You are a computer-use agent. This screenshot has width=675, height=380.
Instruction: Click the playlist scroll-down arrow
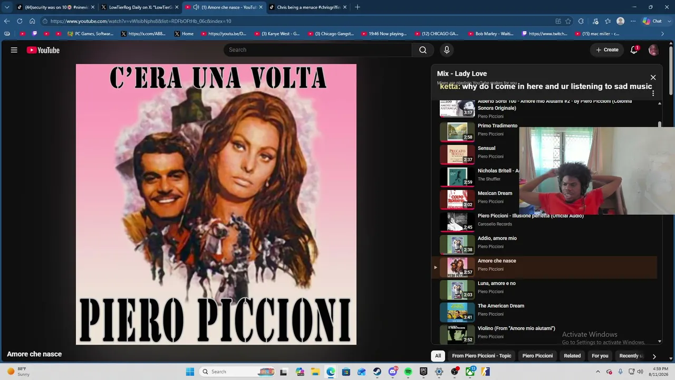tap(660, 341)
